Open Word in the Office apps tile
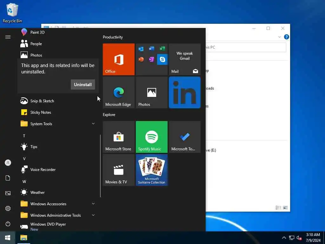Screen dimensions: 325x244 pos(151,49)
